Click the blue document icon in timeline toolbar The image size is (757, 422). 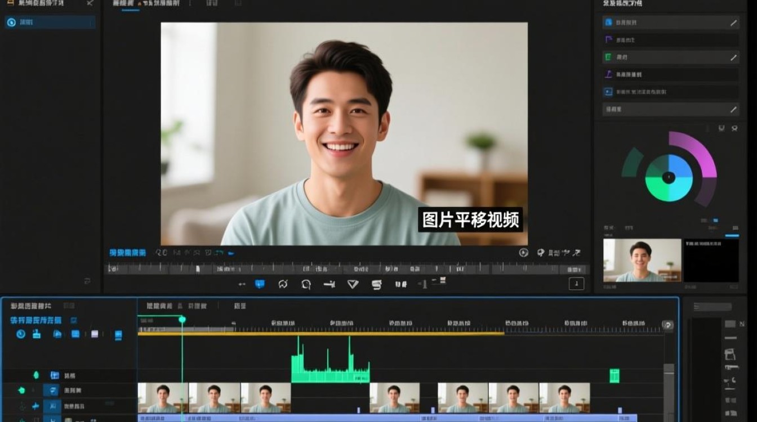click(x=118, y=335)
